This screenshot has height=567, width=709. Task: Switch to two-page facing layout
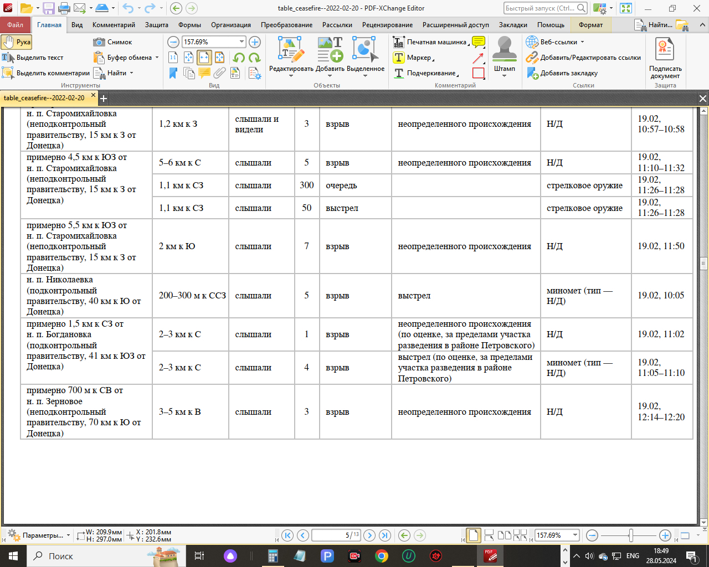504,535
